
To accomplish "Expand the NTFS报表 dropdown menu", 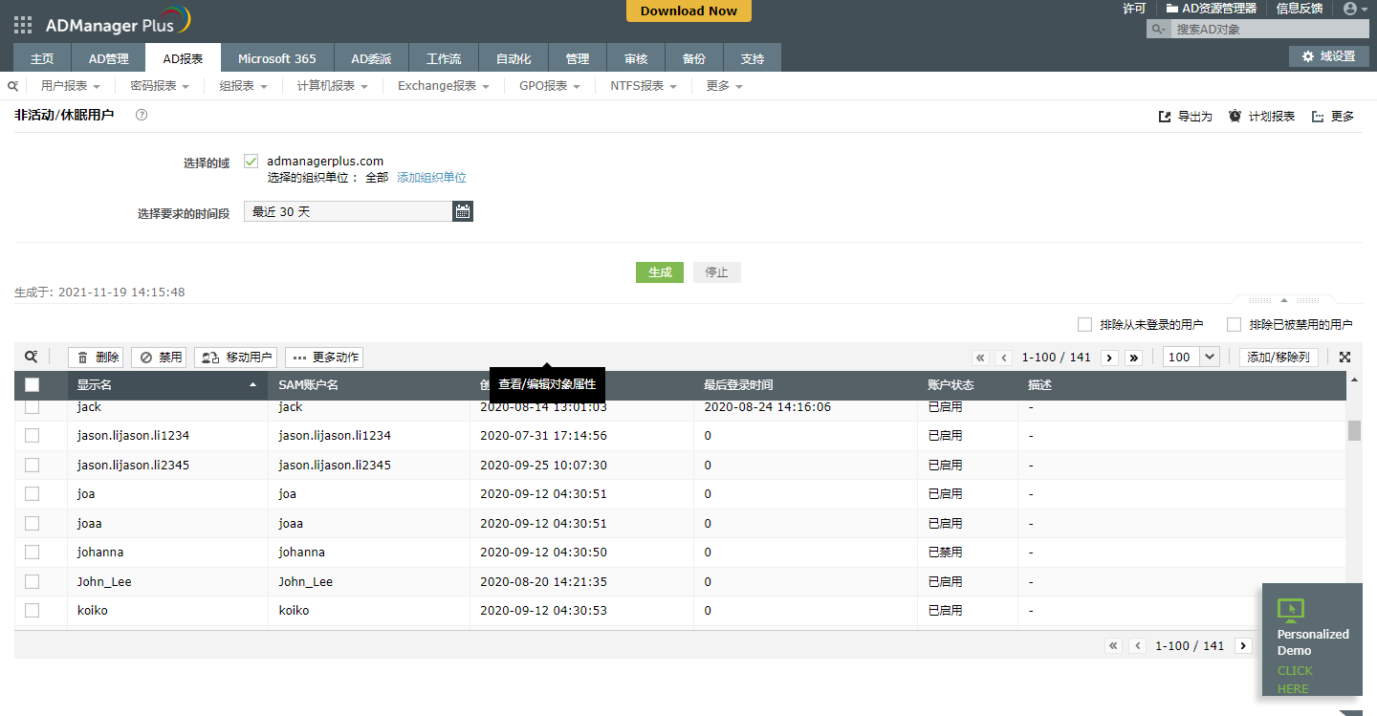I will 643,86.
